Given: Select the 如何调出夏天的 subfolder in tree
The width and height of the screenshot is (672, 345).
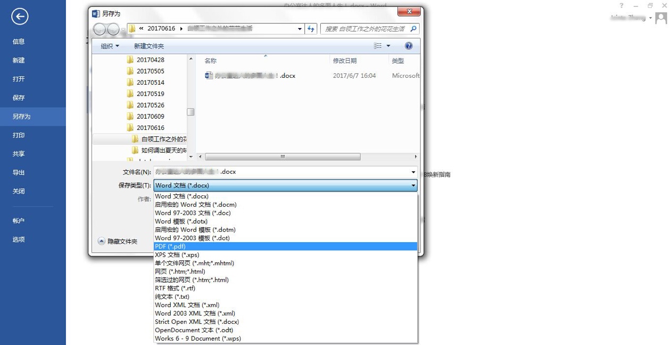Looking at the screenshot, I should coord(160,150).
